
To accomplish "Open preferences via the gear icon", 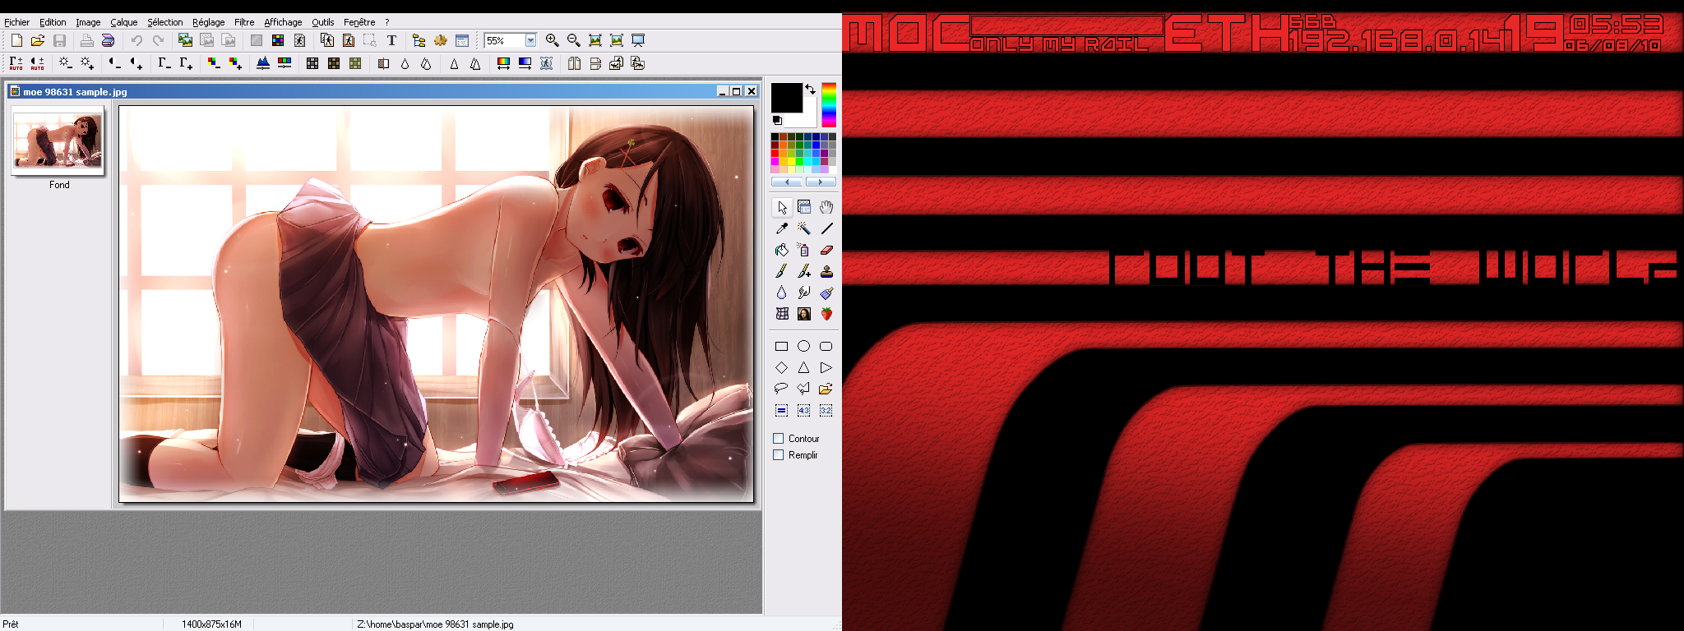I will pyautogui.click(x=441, y=40).
